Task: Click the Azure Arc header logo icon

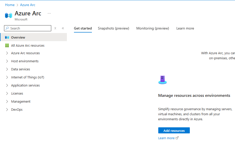Action: click(x=9, y=15)
